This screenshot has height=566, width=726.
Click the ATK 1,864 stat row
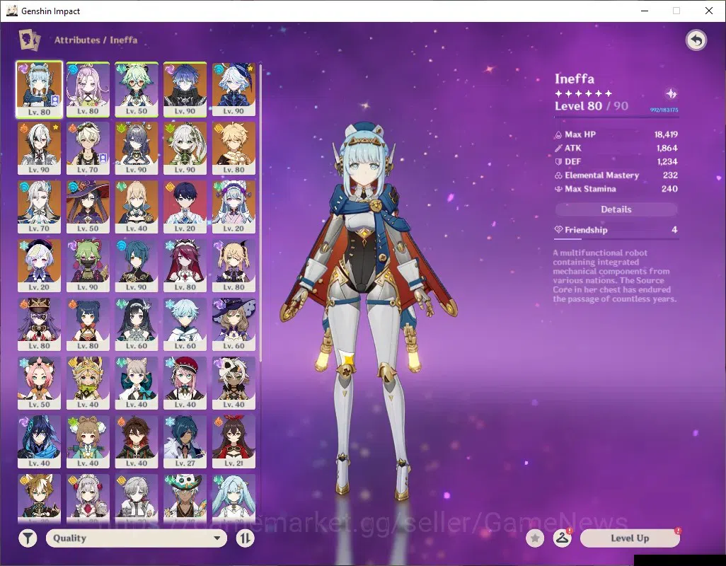pos(616,148)
